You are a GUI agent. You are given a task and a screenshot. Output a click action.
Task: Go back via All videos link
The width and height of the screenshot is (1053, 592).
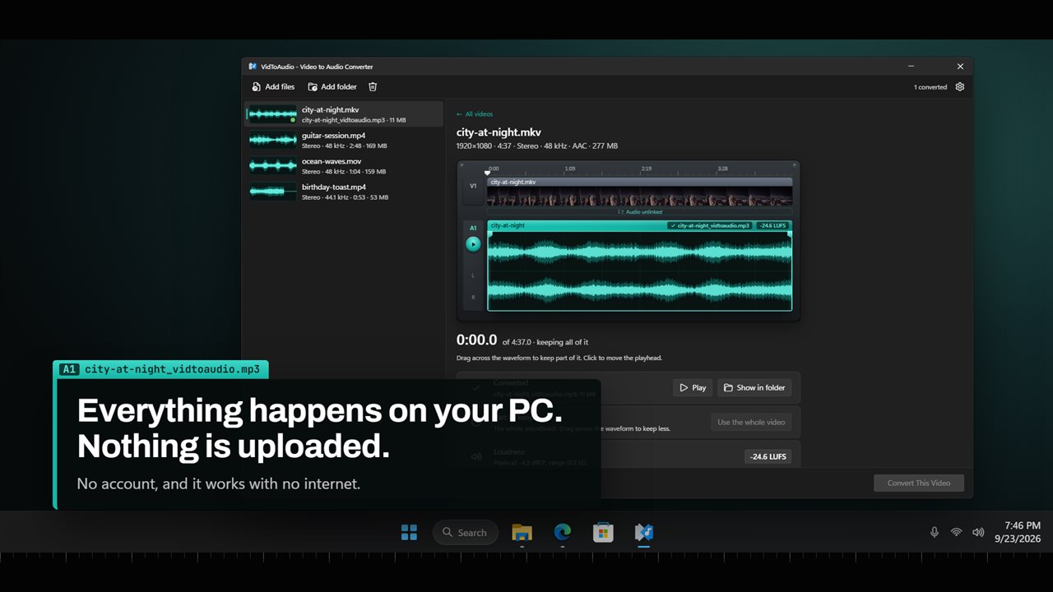(x=475, y=114)
